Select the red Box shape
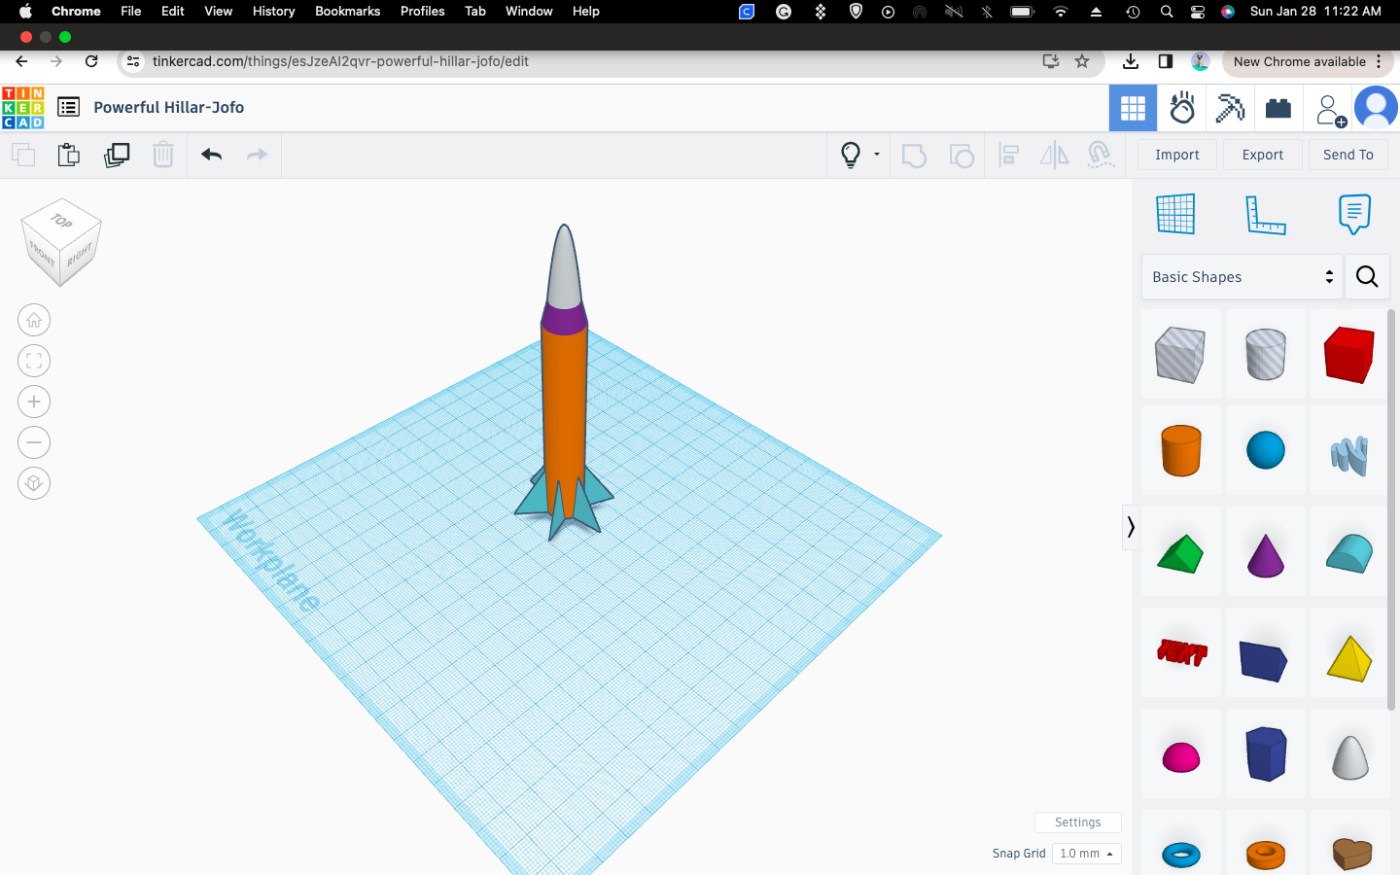Viewport: 1400px width, 875px height. (x=1348, y=354)
